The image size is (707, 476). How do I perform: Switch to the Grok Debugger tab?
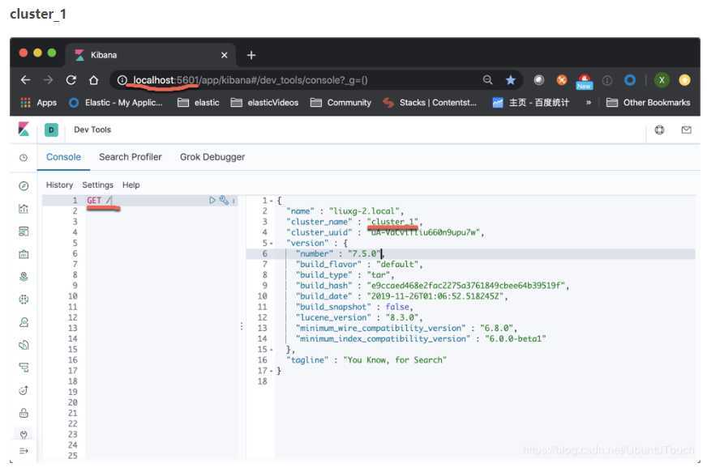click(212, 157)
